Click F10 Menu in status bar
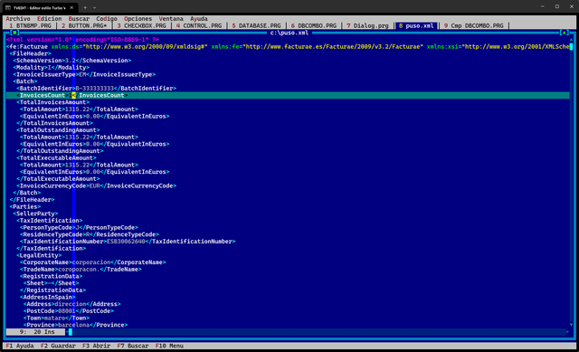 pyautogui.click(x=169, y=346)
